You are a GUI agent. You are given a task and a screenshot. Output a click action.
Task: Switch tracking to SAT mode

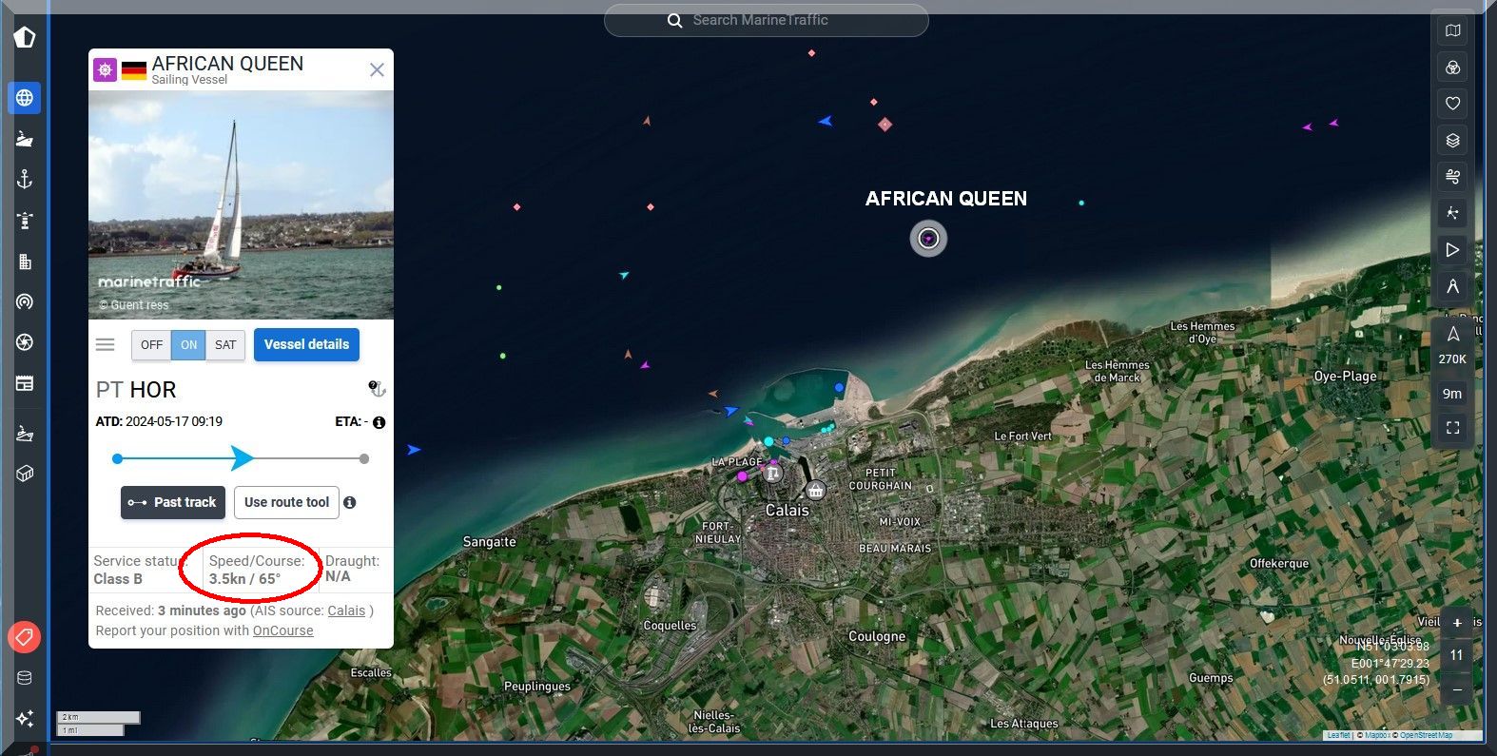coord(225,345)
